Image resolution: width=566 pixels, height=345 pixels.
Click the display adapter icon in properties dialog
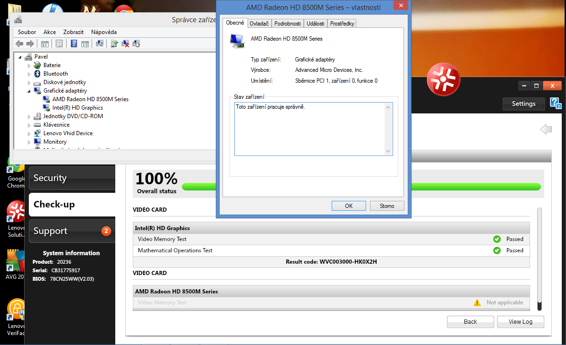tap(237, 41)
